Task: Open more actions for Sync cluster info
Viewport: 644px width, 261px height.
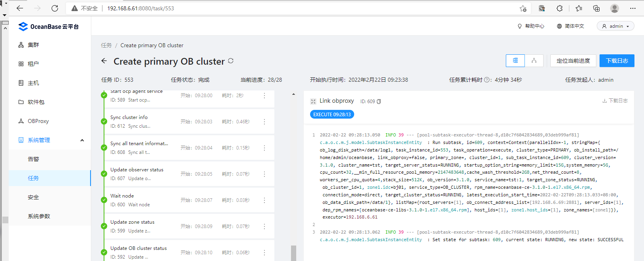Action: tap(264, 122)
